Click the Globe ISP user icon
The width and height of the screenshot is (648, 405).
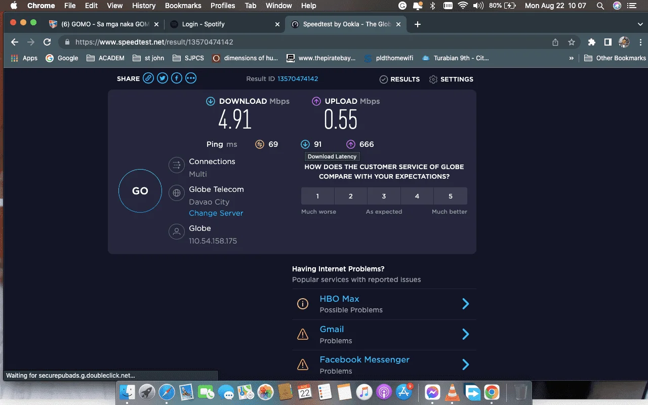click(177, 232)
